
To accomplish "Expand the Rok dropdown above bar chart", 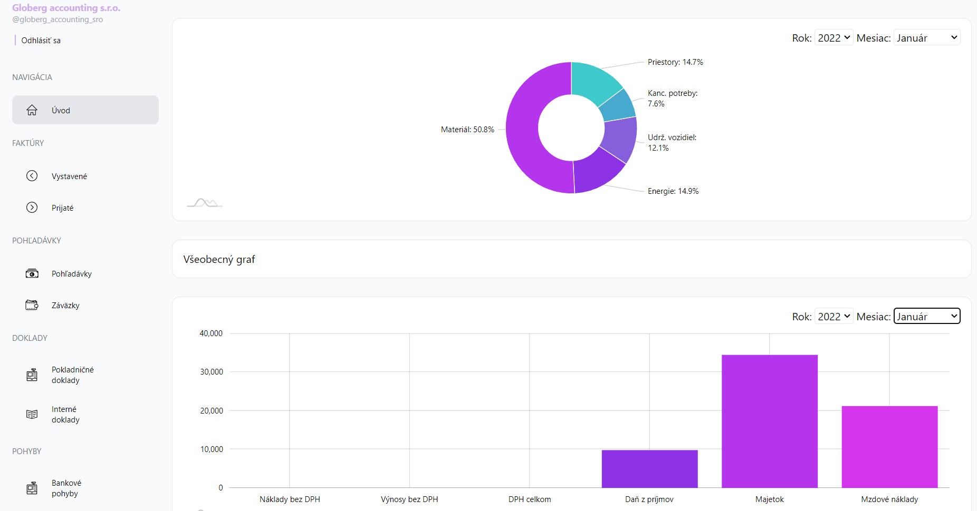I will [x=834, y=317].
